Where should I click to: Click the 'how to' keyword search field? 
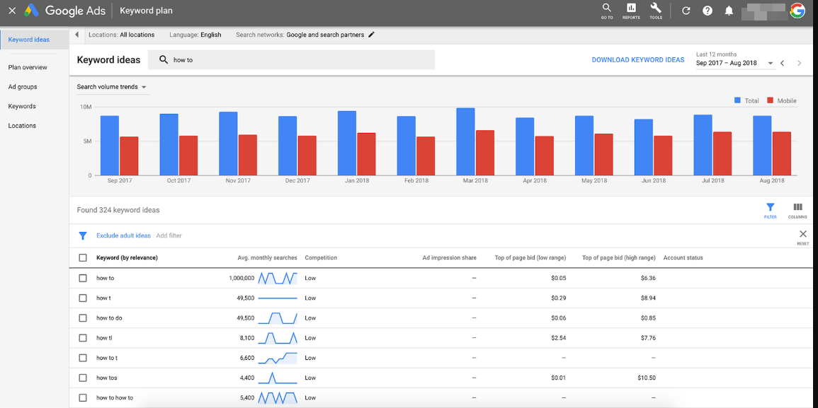pyautogui.click(x=297, y=60)
